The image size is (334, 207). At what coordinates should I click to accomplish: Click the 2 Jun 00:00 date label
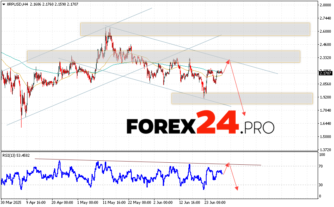(163, 203)
